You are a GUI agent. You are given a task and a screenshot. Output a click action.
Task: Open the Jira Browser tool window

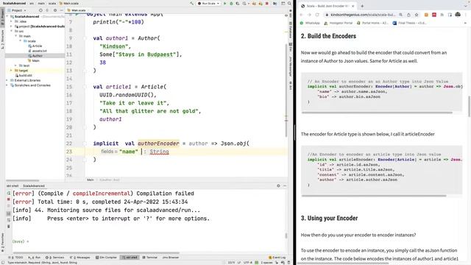point(170,258)
